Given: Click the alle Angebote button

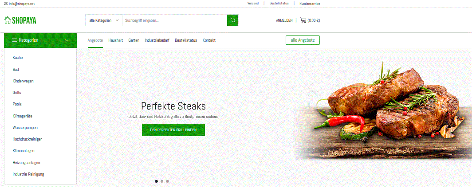Looking at the screenshot, I should pos(303,40).
